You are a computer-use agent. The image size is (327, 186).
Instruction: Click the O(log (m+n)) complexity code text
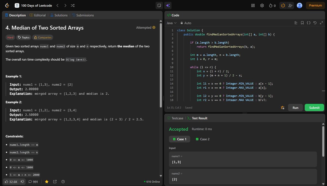pos(76,59)
